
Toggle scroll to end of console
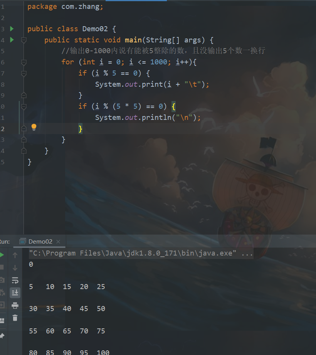click(x=15, y=293)
